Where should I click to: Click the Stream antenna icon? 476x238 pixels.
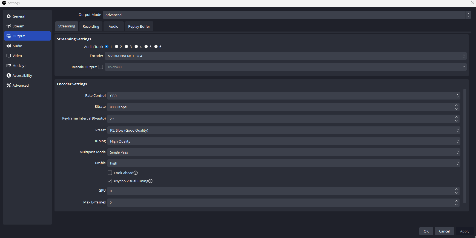9,26
